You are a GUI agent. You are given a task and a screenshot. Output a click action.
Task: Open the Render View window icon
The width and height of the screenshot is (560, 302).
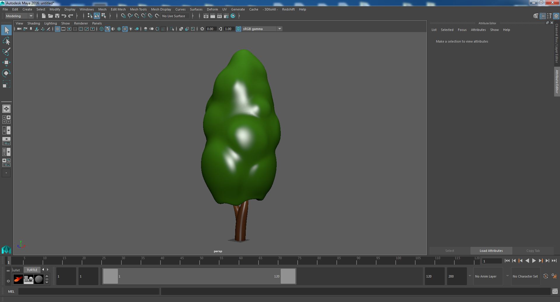click(x=206, y=16)
